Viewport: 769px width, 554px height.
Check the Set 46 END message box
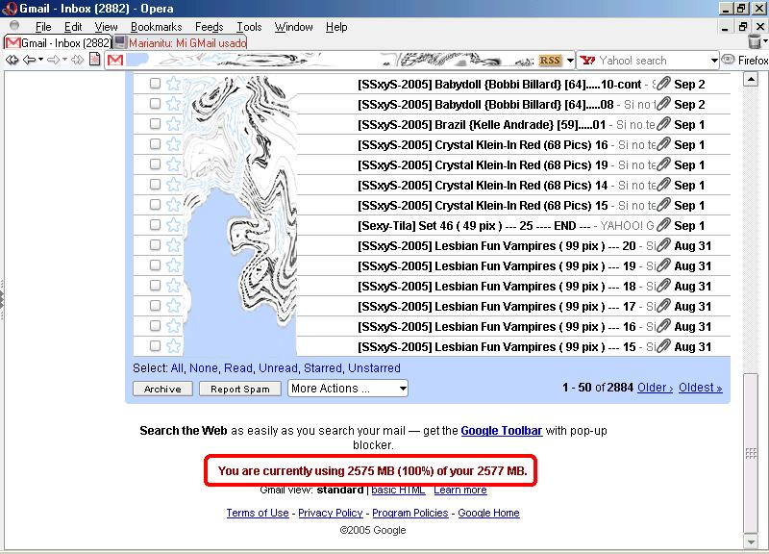tap(155, 225)
